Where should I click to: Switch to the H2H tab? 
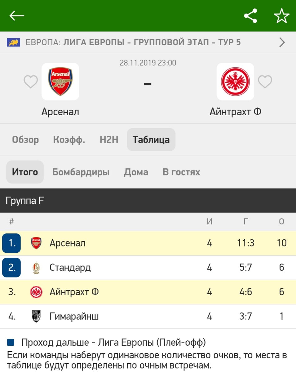click(108, 139)
